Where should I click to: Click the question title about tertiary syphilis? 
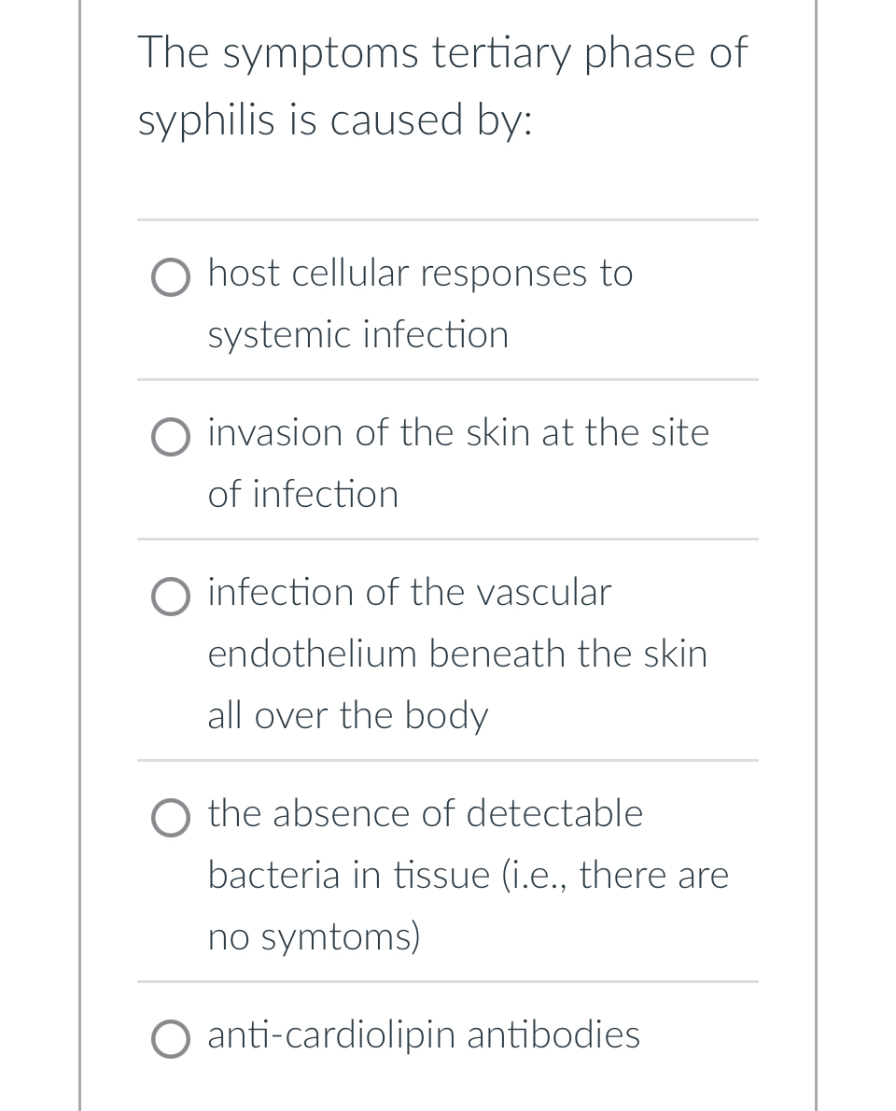pos(442,84)
